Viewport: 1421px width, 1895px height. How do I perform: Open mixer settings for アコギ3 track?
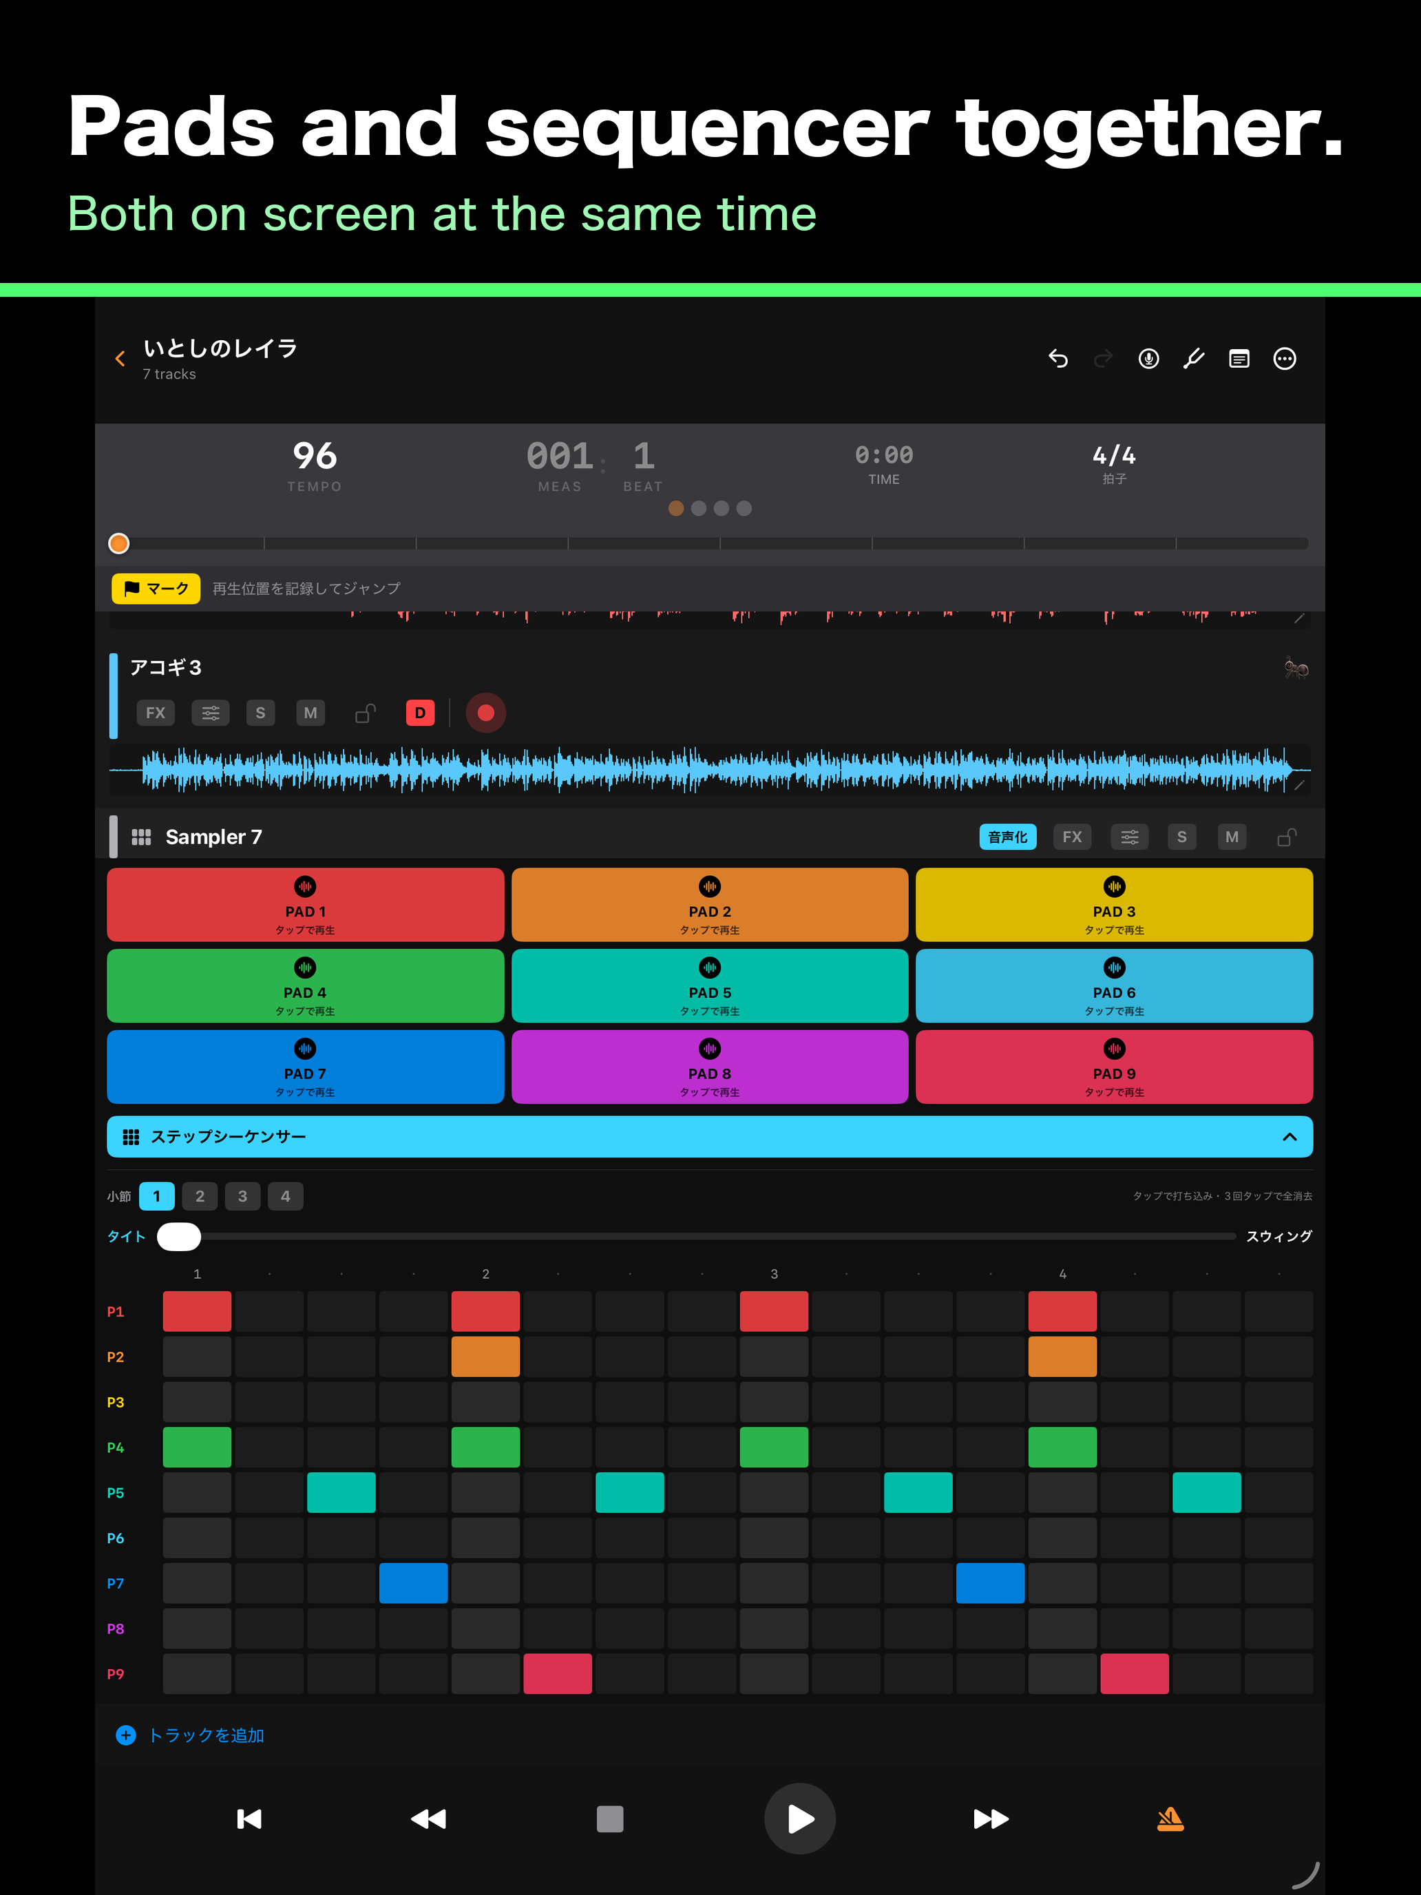point(210,713)
